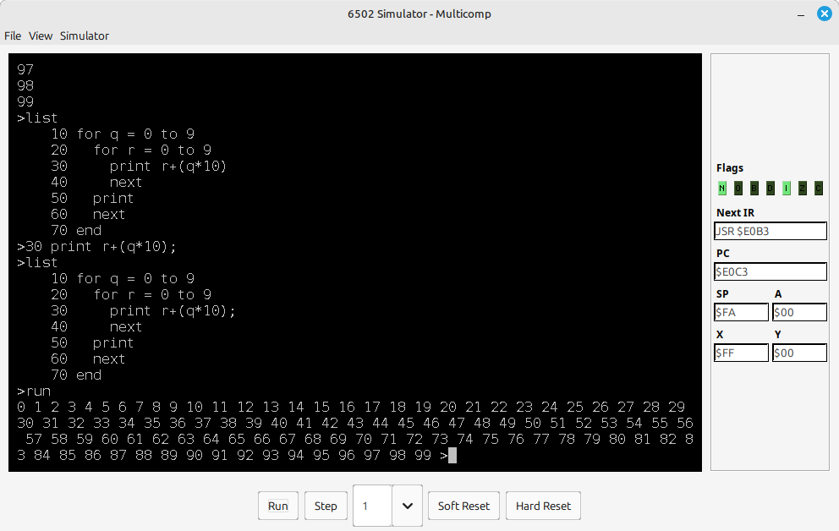Click the D (decimal) flag indicator
This screenshot has width=839, height=531.
[x=770, y=189]
